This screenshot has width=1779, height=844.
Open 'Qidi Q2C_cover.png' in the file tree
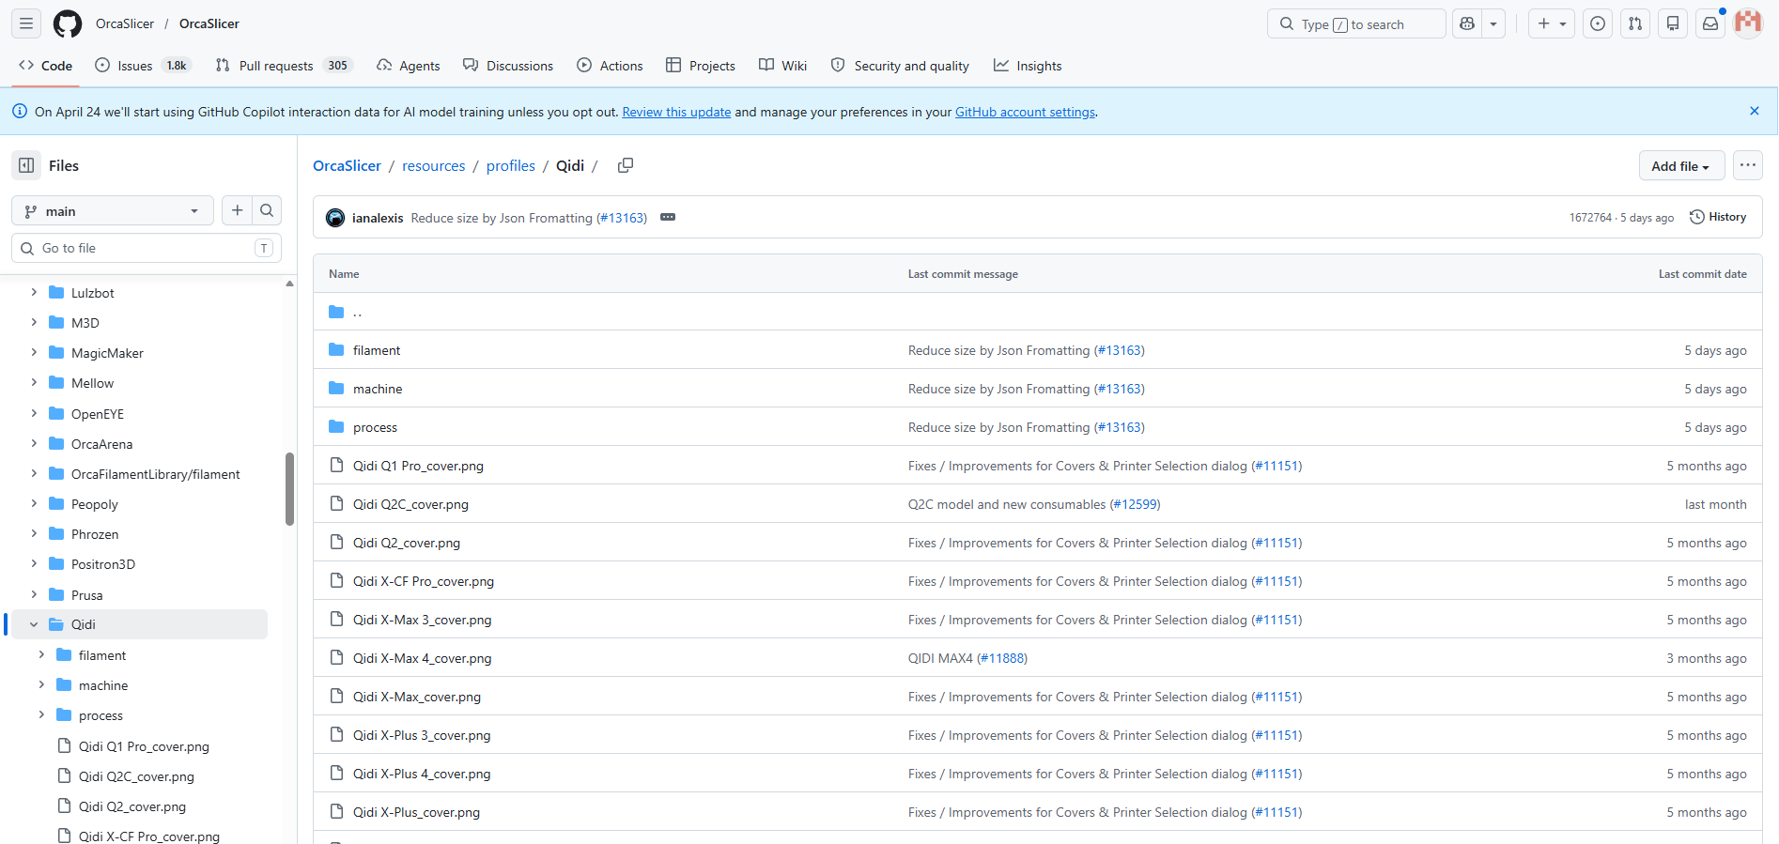pyautogui.click(x=136, y=776)
